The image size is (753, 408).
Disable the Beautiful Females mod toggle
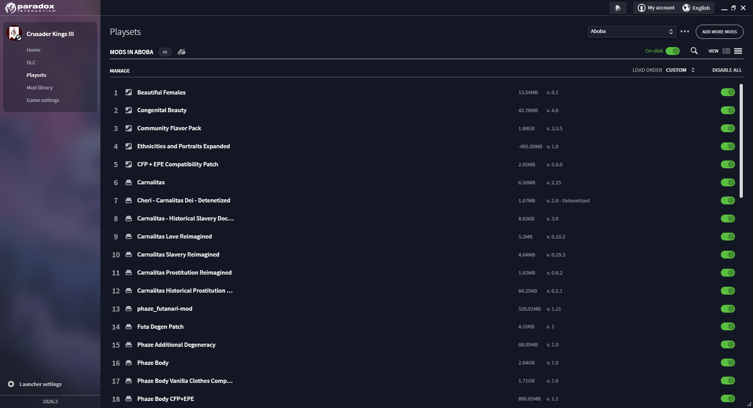[728, 92]
